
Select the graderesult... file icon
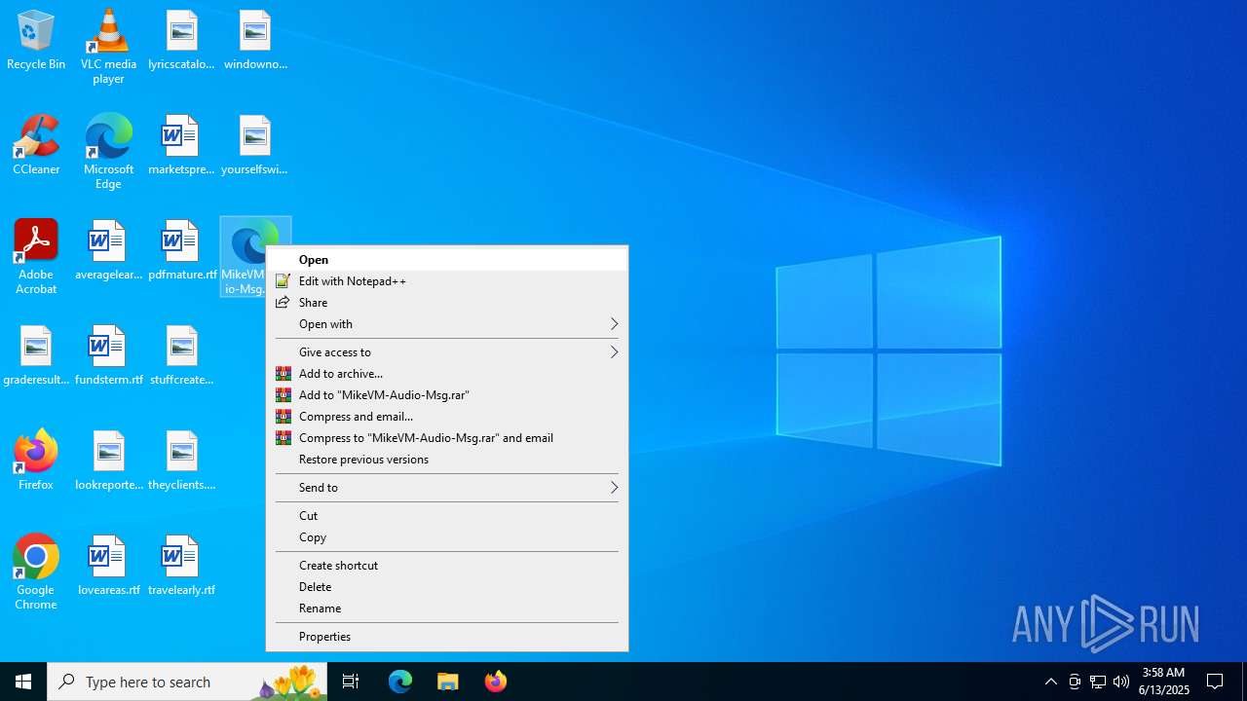(x=36, y=356)
